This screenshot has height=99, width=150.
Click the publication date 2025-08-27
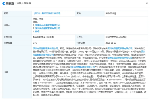[x=111, y=43]
